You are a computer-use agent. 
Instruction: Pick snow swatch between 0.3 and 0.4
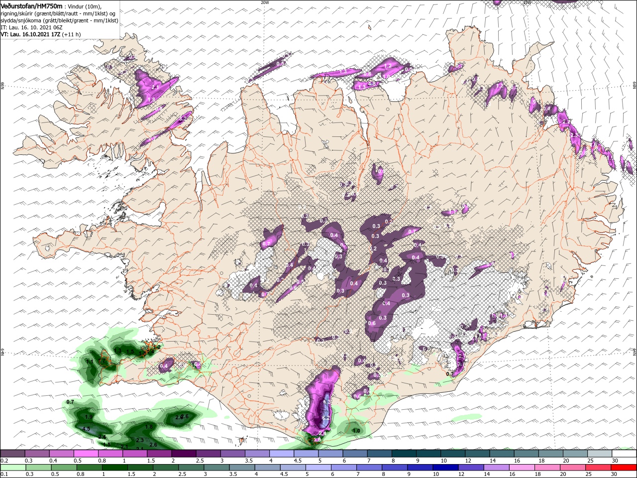tap(37, 454)
